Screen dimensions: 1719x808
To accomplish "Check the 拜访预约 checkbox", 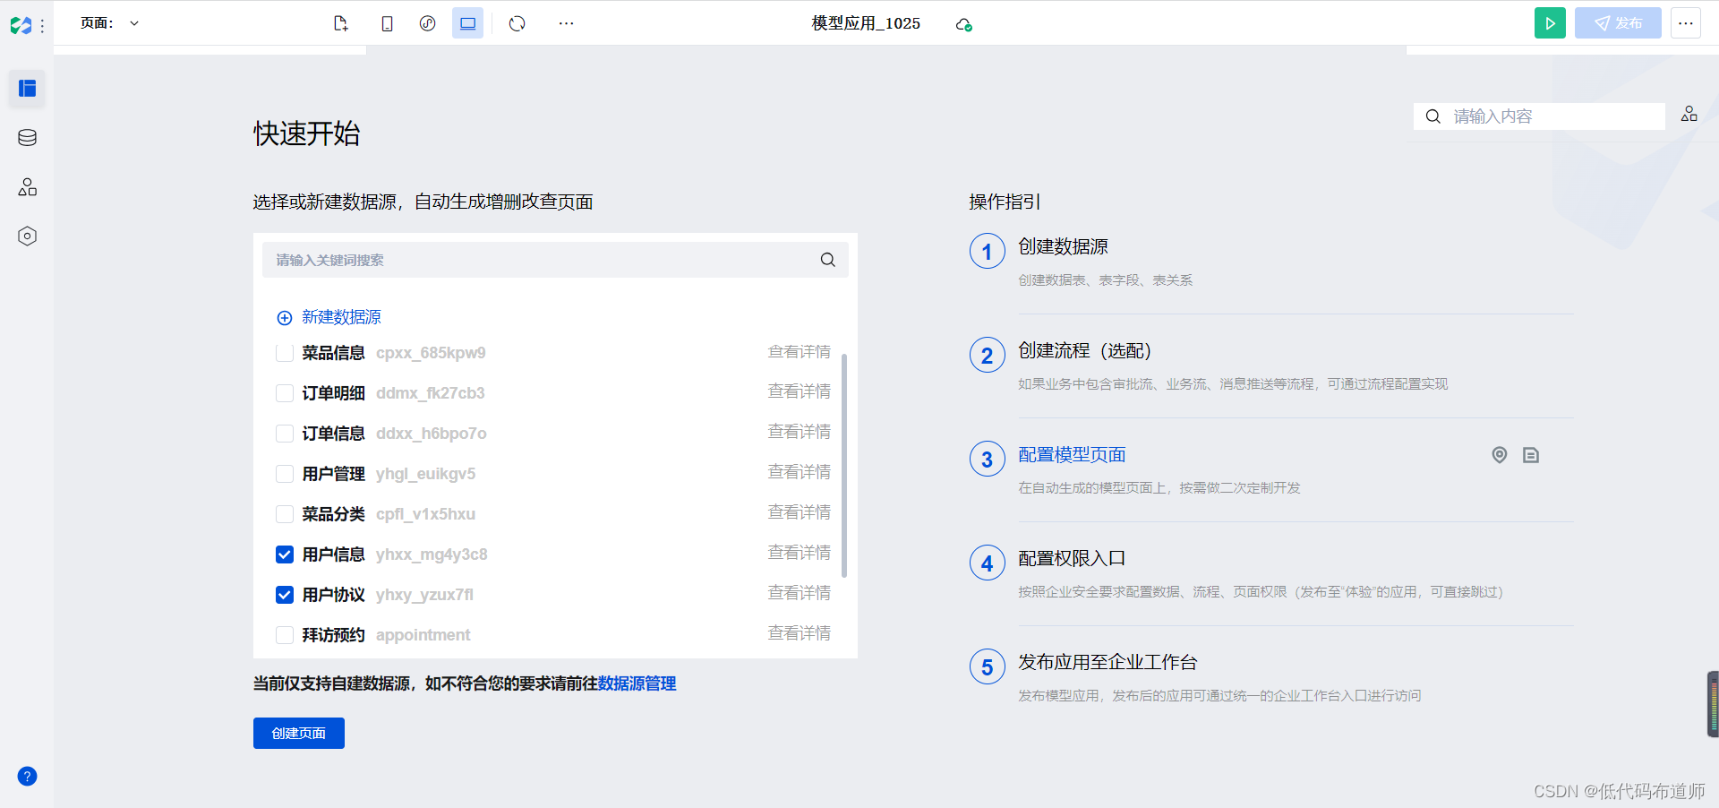I will (285, 635).
